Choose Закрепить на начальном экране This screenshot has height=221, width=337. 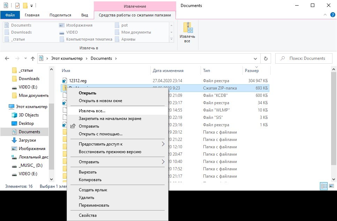(x=117, y=119)
